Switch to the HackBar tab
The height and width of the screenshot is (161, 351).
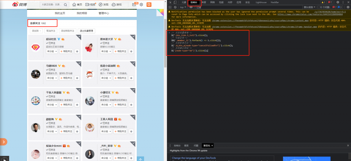tap(275, 2)
